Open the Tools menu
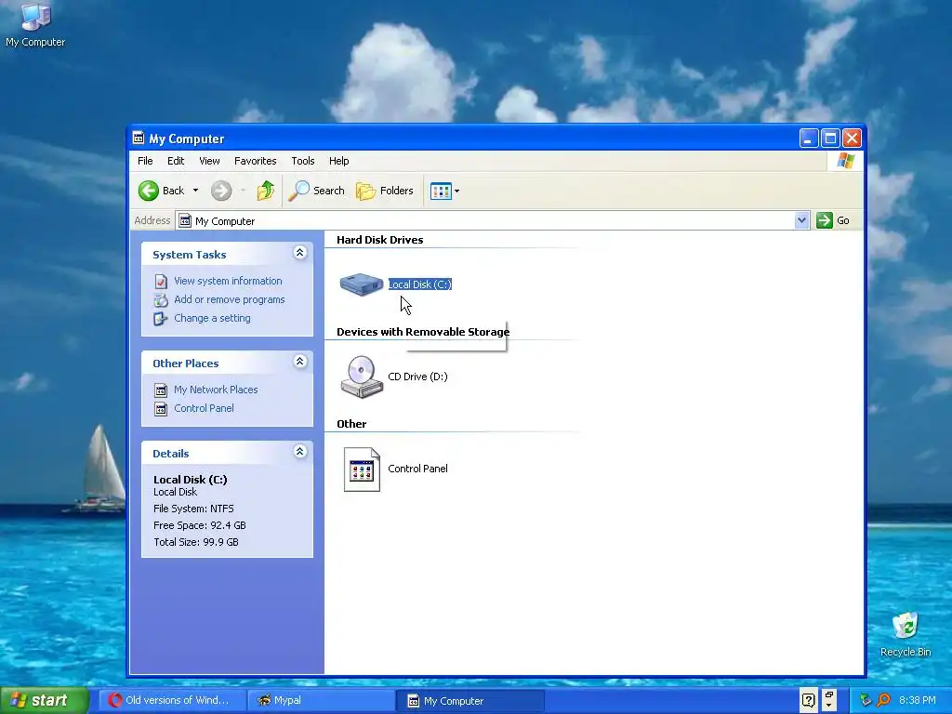952x714 pixels. tap(302, 161)
